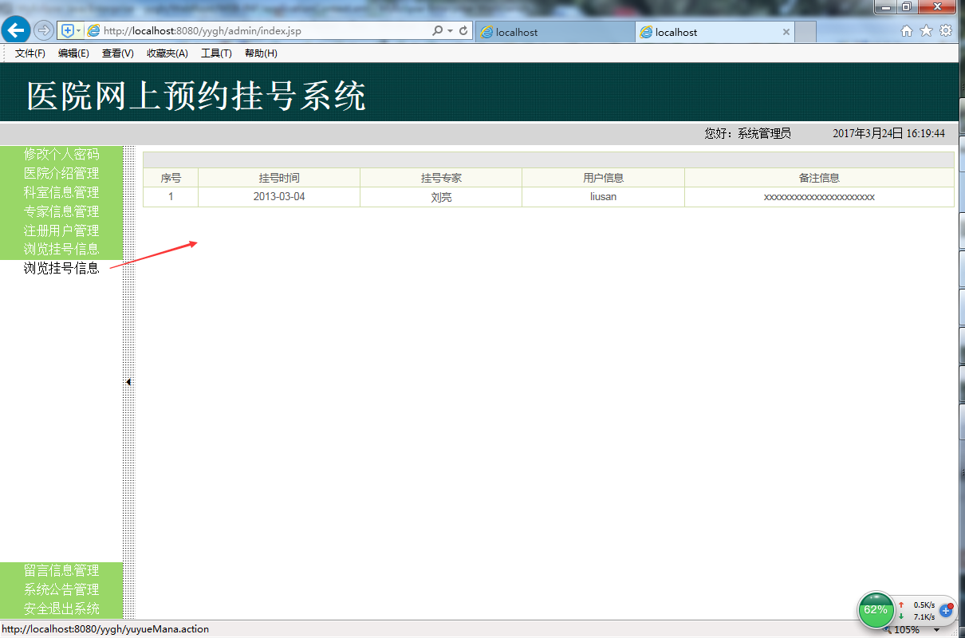Click the Home icon in browser toolbar
Image resolution: width=965 pixels, height=638 pixels.
[907, 30]
